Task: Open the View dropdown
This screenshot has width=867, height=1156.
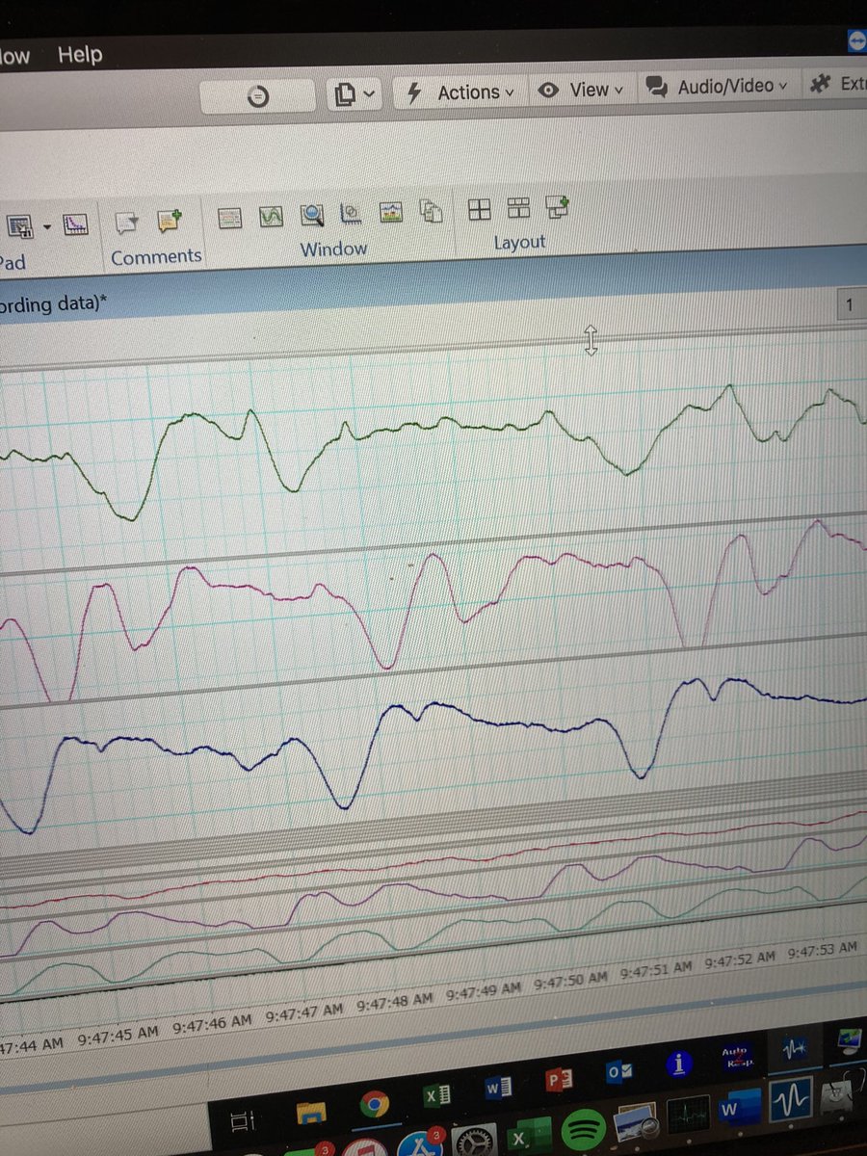Action: tap(582, 90)
